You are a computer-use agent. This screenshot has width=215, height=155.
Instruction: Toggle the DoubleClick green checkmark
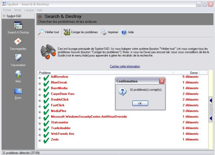click(x=46, y=101)
